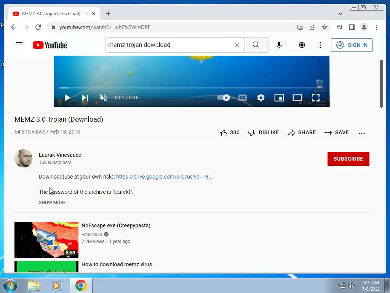Save the video to a playlist

pos(336,133)
